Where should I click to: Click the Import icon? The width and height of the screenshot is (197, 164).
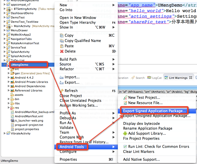(61, 77)
